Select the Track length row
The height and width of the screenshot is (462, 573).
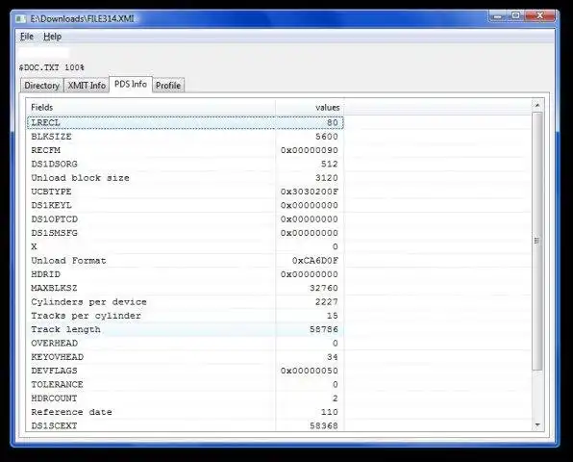[186, 329]
